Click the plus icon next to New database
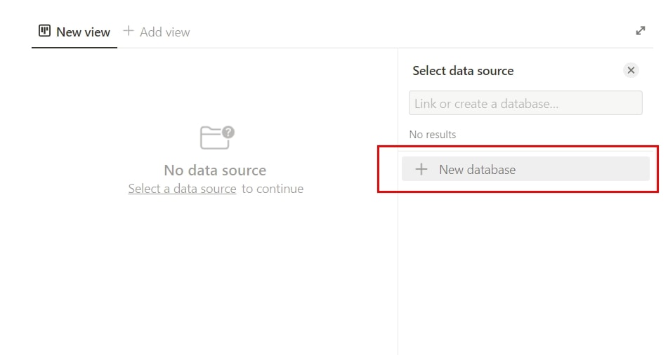The width and height of the screenshot is (668, 355). point(421,169)
